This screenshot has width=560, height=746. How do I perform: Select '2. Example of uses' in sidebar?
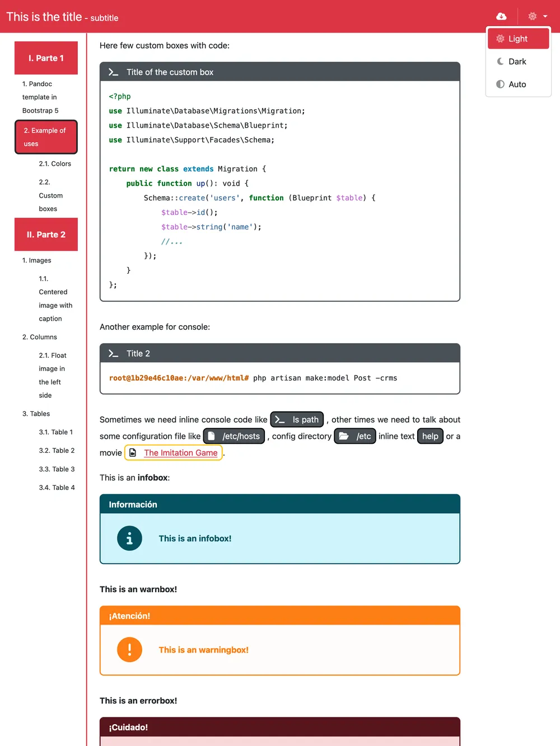click(46, 137)
